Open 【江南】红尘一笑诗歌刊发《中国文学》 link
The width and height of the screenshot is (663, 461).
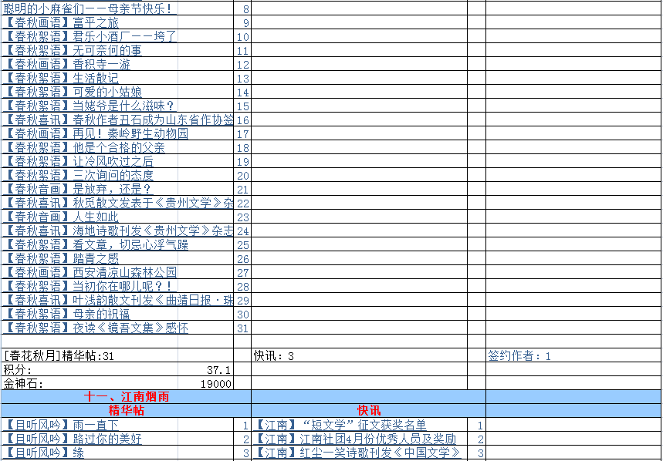(359, 453)
